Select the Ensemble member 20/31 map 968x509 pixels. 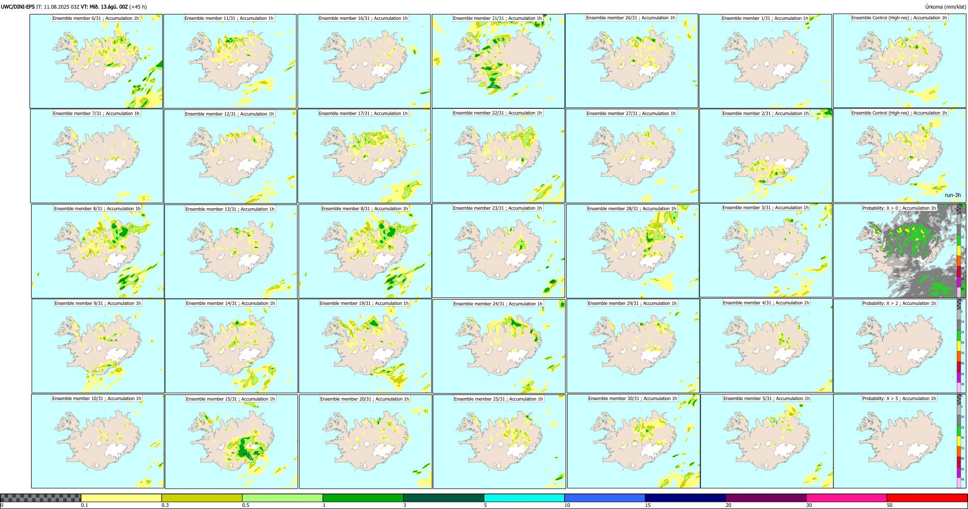point(366,442)
